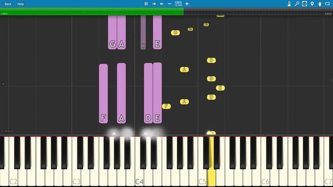
Task: Go back using the Back button
Action: pos(8,4)
